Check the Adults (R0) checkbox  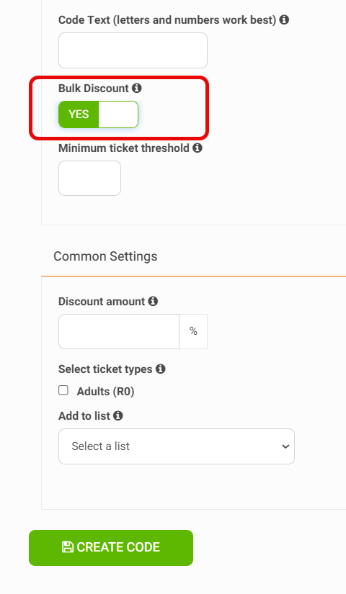(x=63, y=390)
